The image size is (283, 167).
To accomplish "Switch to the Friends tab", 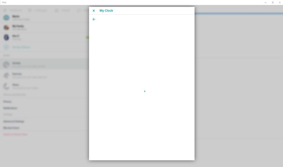I will tap(62, 10).
